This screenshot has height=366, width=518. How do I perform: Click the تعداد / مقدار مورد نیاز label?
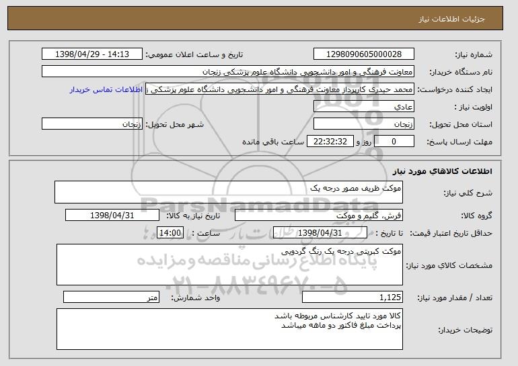click(455, 298)
